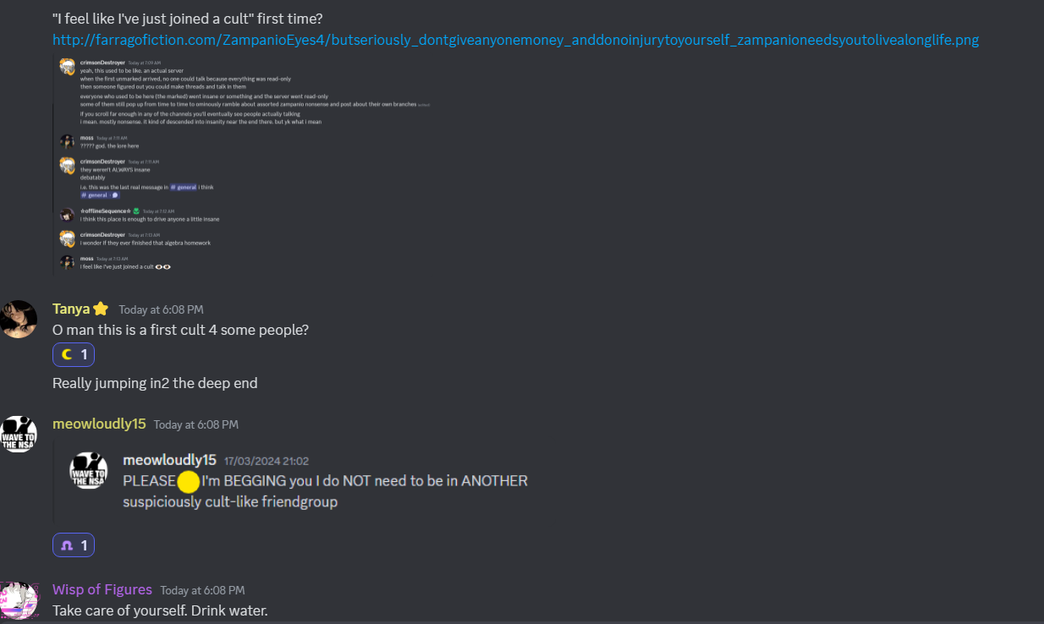
Task: Open the farragofiction.com ZampanioEyes4 link
Action: coord(515,40)
